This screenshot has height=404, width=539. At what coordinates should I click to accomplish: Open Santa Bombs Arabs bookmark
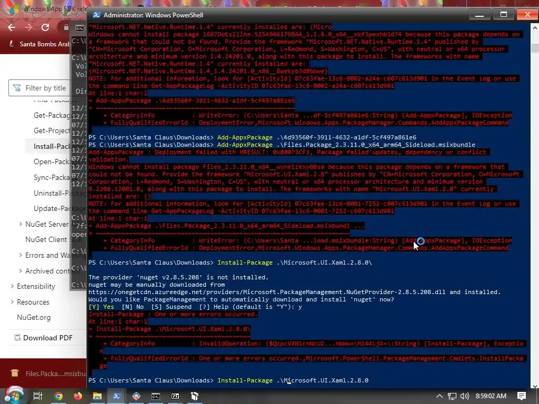(41, 44)
